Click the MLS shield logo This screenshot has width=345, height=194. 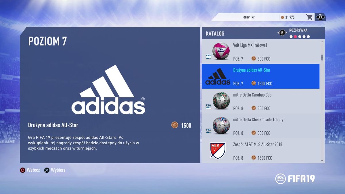pyautogui.click(x=218, y=150)
